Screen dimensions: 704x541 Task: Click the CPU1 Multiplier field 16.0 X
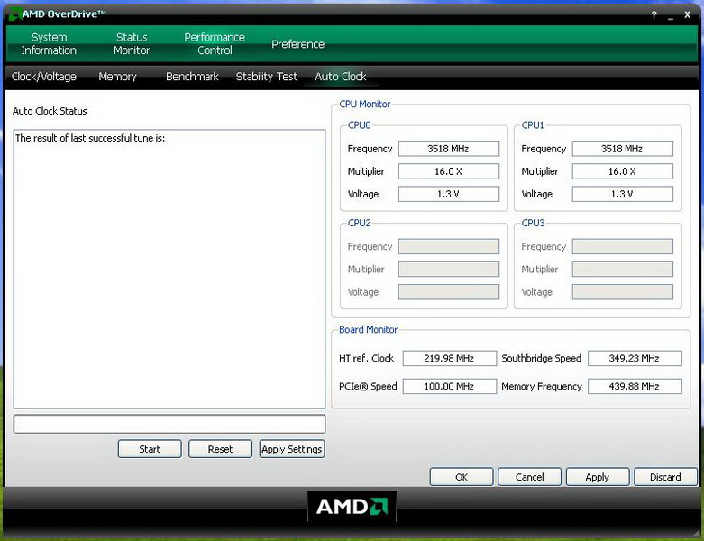[x=622, y=171]
